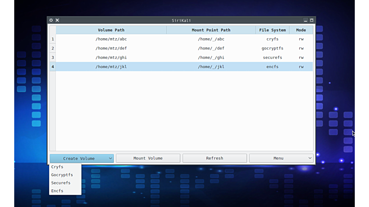Choose Cryfs from the create volume list
The image size is (369, 207).
pos(57,167)
